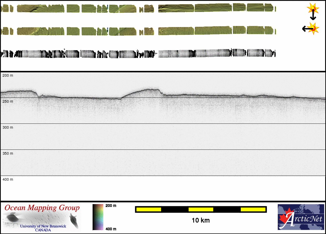Viewport: 326px width, 234px height.
Task: Click the 10 km scale label
Action: pyautogui.click(x=201, y=220)
